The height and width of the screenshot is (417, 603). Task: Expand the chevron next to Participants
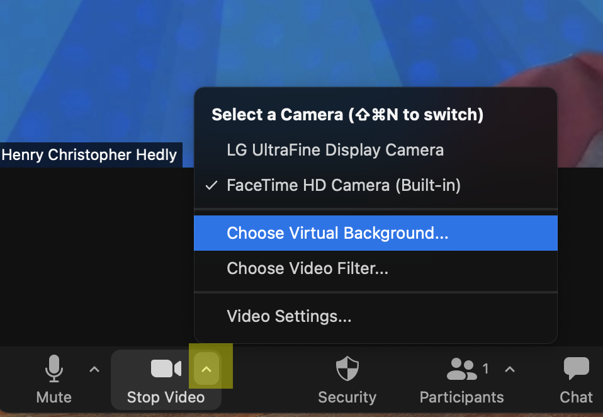click(510, 369)
